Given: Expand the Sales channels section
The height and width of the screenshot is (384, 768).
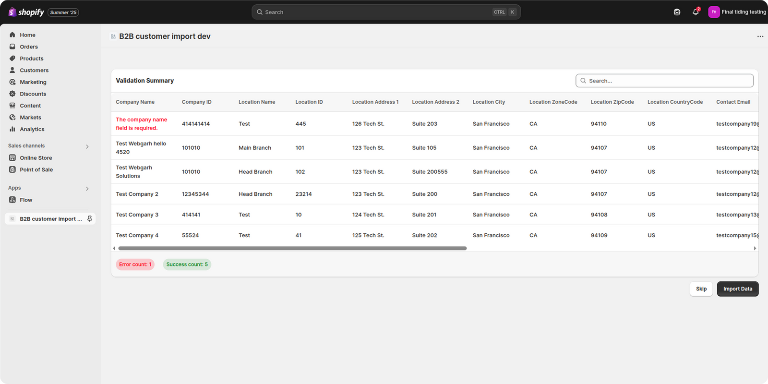Looking at the screenshot, I should point(87,146).
